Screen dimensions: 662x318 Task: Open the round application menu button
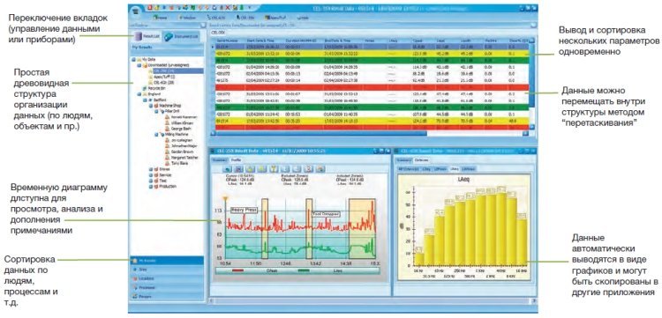[x=136, y=11]
